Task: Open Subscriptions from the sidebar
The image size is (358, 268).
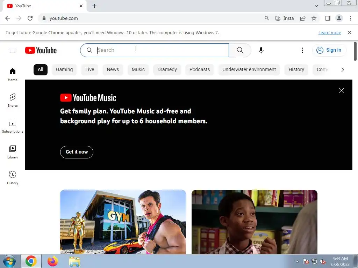Action: pos(13,126)
